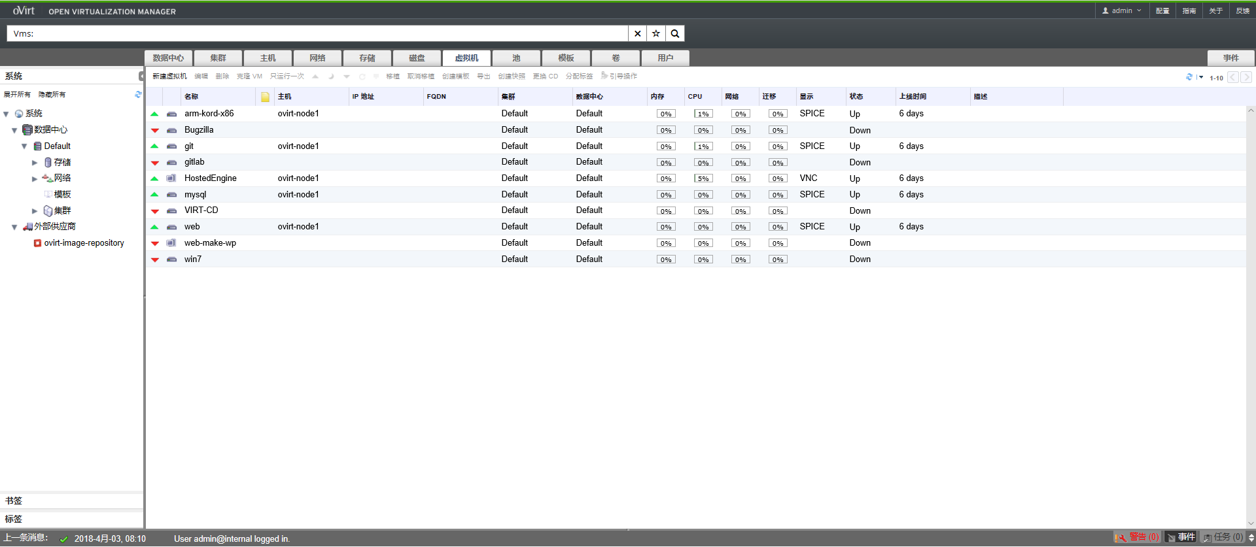Click the suspend VM moon toolbar icon
This screenshot has height=547, width=1256.
pos(331,76)
